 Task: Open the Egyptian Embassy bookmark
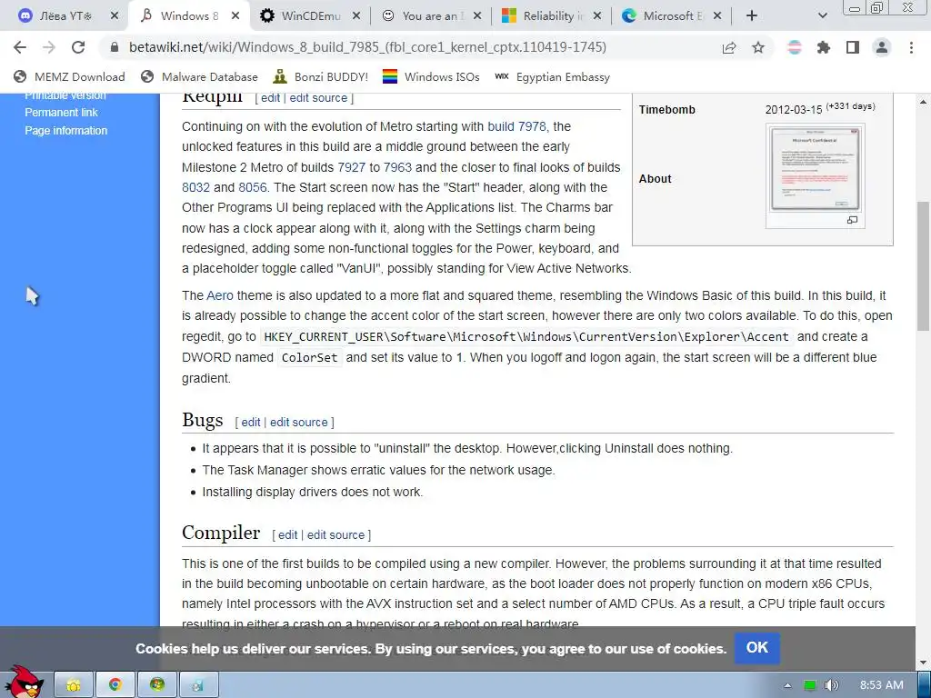point(552,77)
